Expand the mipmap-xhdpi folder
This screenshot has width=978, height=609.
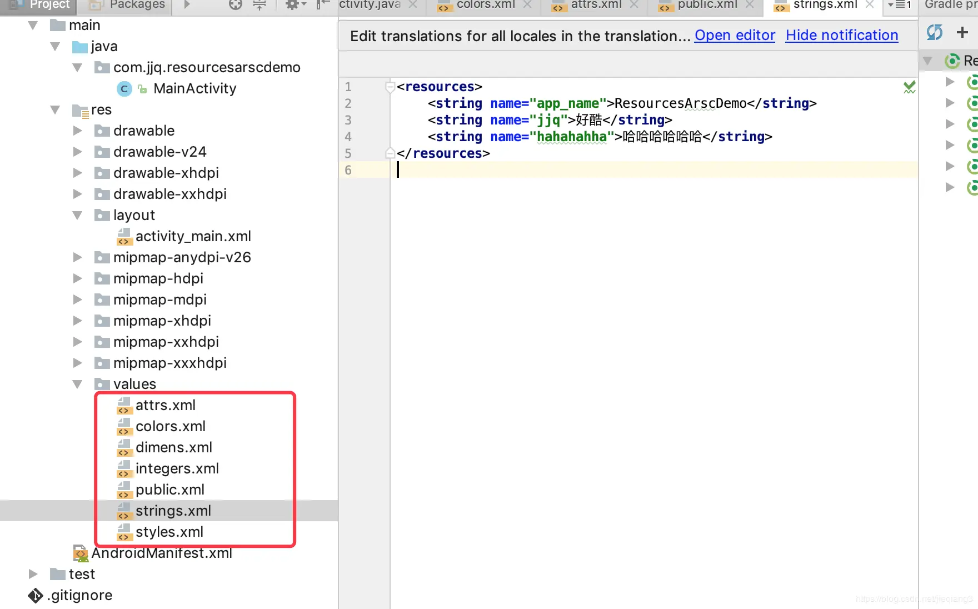click(77, 321)
